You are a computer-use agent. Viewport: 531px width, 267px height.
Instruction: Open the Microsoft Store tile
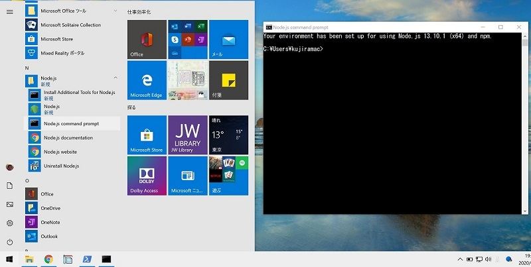point(147,135)
